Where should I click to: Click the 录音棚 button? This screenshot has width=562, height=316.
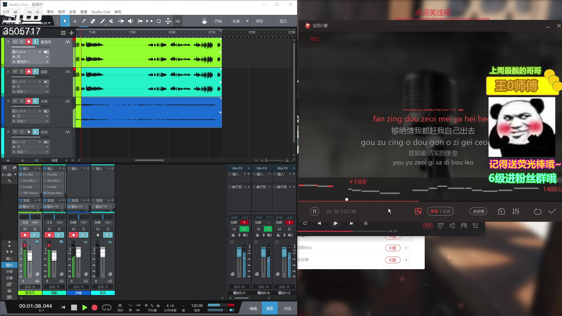pos(478,211)
